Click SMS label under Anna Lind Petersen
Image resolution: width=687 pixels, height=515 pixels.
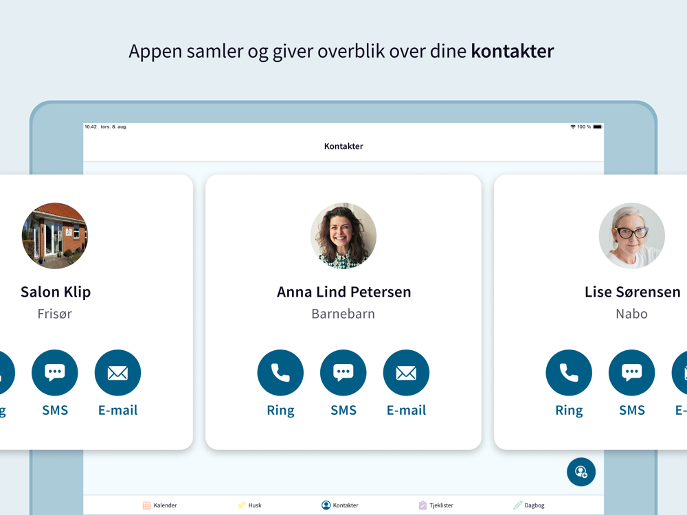pos(343,411)
